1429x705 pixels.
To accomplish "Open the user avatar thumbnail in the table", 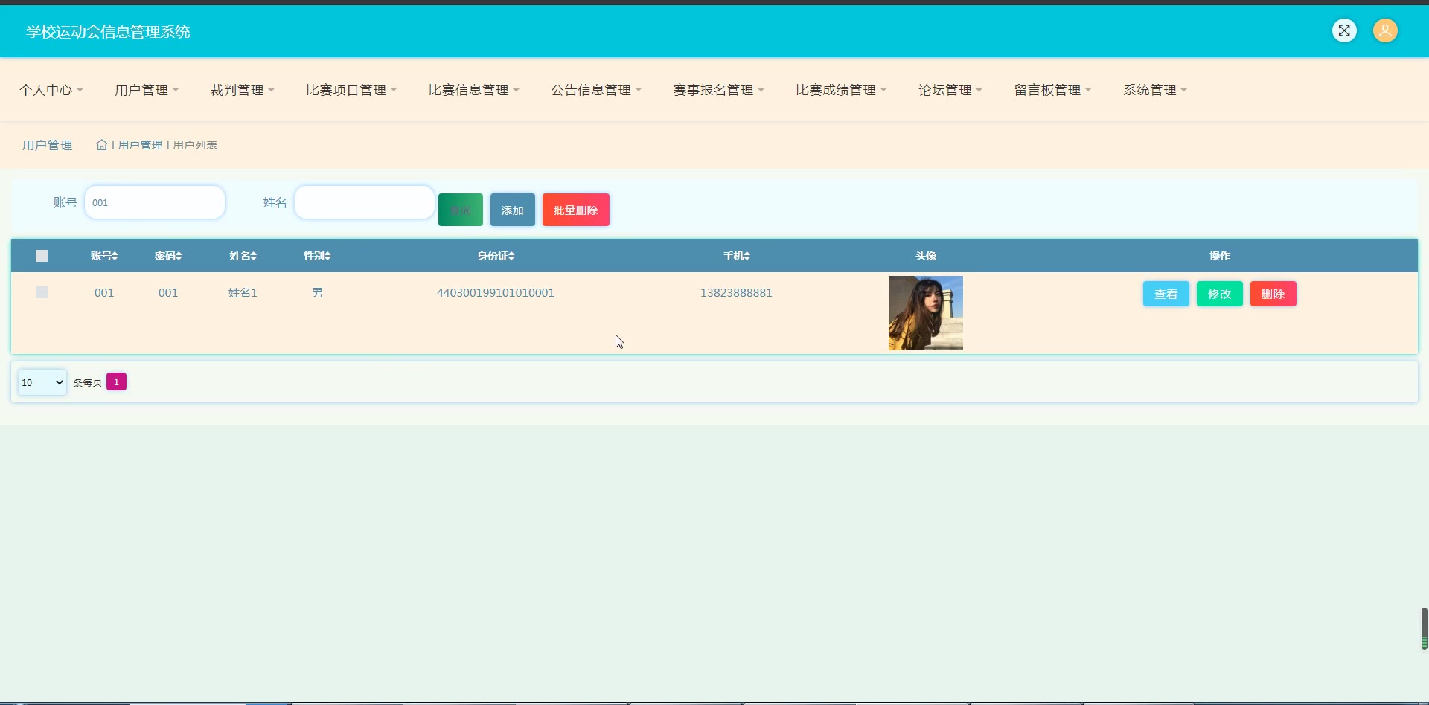I will click(x=926, y=313).
